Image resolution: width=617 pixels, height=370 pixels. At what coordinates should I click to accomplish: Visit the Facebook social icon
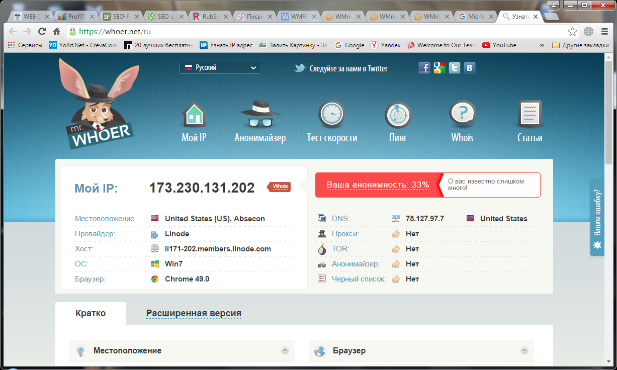point(424,68)
